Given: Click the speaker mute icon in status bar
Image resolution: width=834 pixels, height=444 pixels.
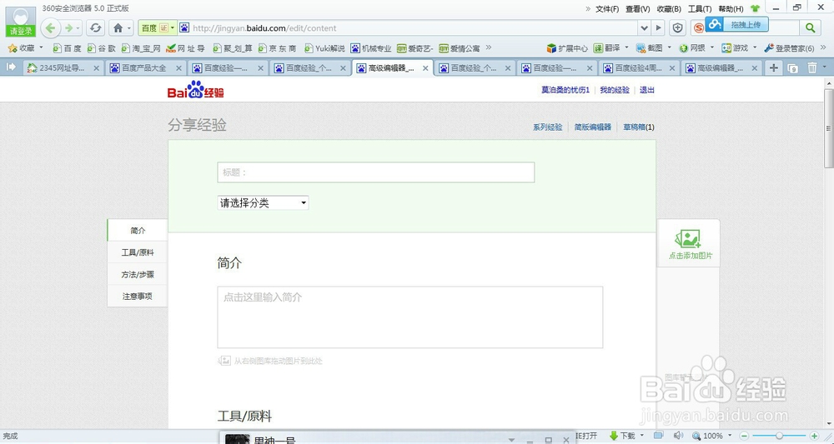Looking at the screenshot, I should (677, 436).
